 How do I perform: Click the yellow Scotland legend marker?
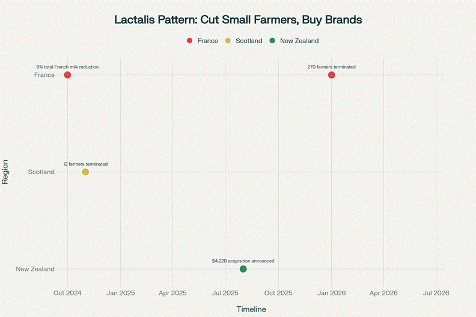[x=228, y=41]
